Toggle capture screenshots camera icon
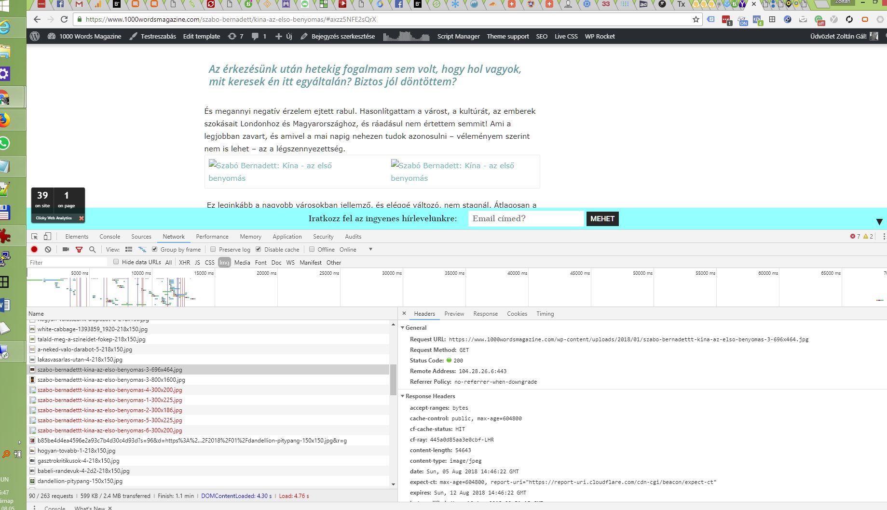Viewport: 887px width, 510px height. coord(66,249)
